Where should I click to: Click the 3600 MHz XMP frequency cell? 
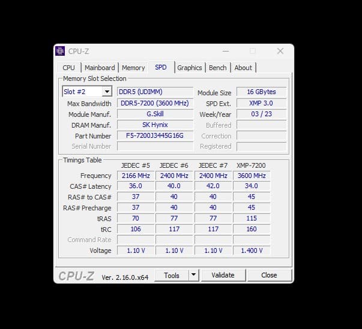252,176
